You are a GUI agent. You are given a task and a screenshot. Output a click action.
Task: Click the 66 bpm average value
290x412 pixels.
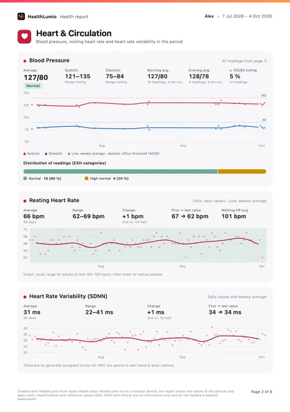[34, 217]
